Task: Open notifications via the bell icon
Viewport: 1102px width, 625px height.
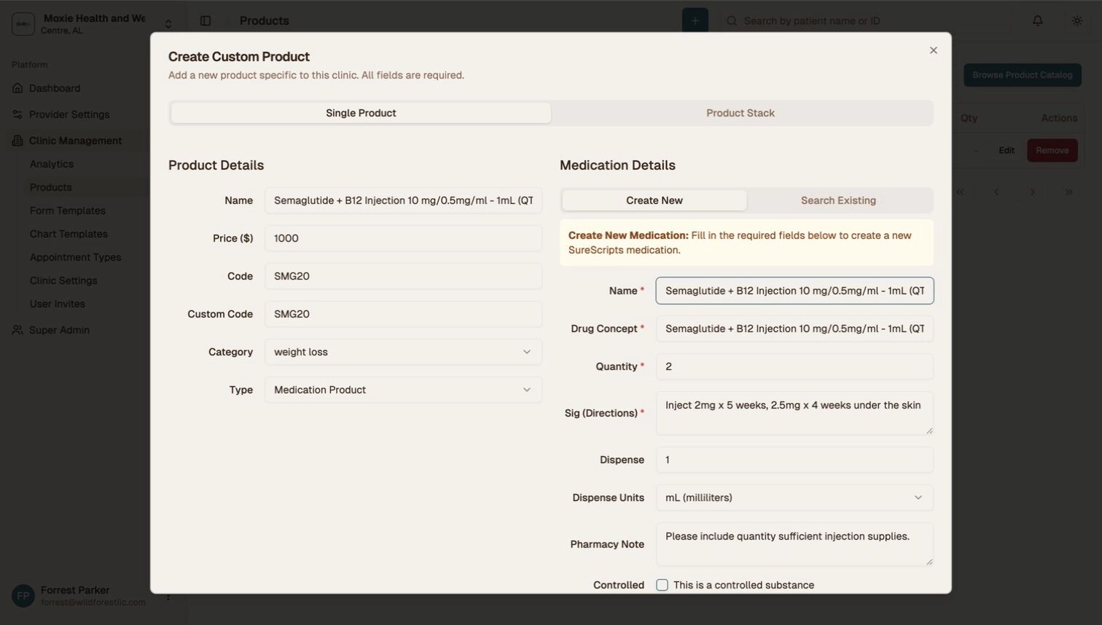Action: click(1037, 20)
